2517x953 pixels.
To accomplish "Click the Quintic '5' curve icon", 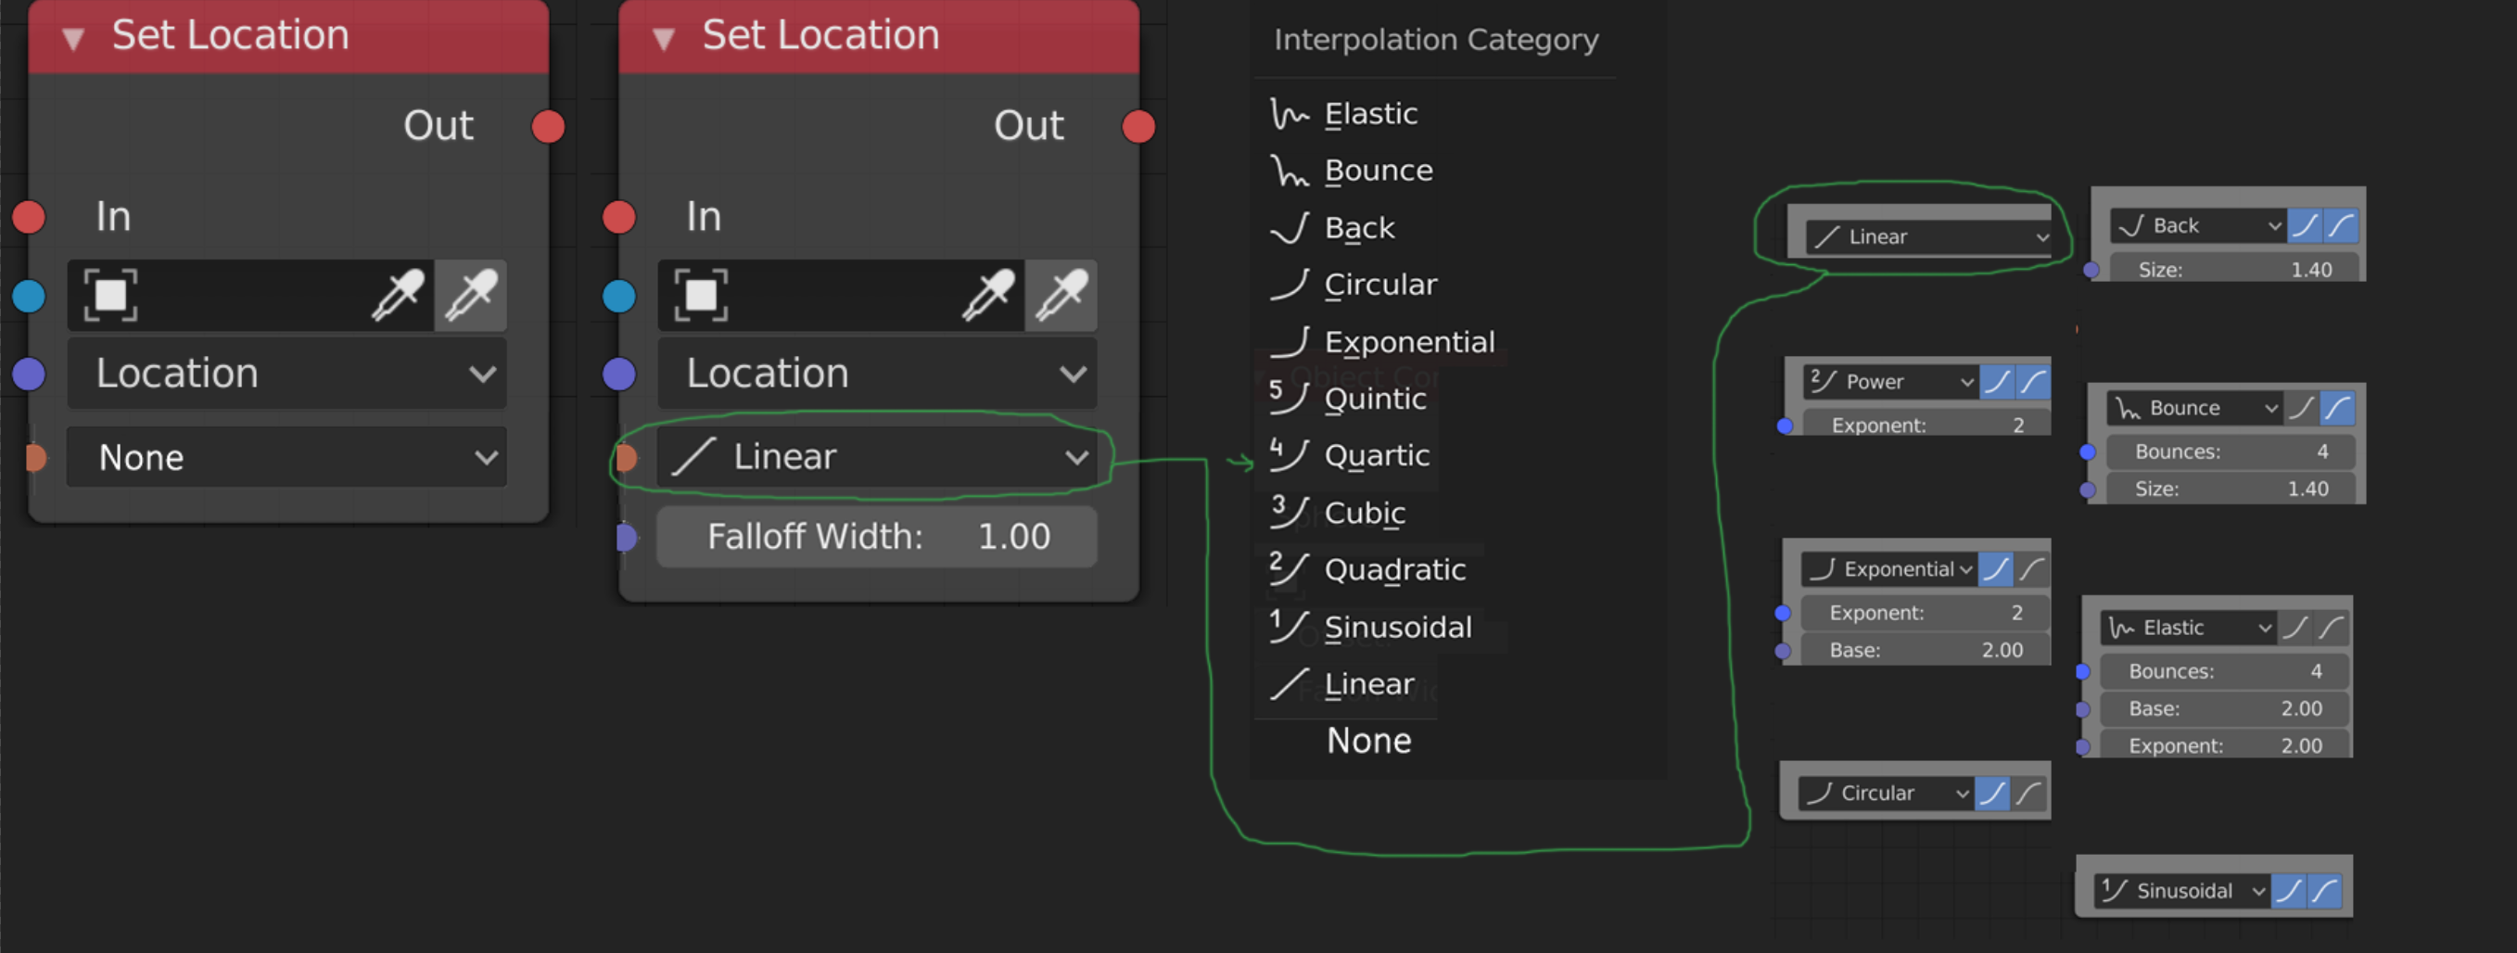I will [x=1288, y=397].
